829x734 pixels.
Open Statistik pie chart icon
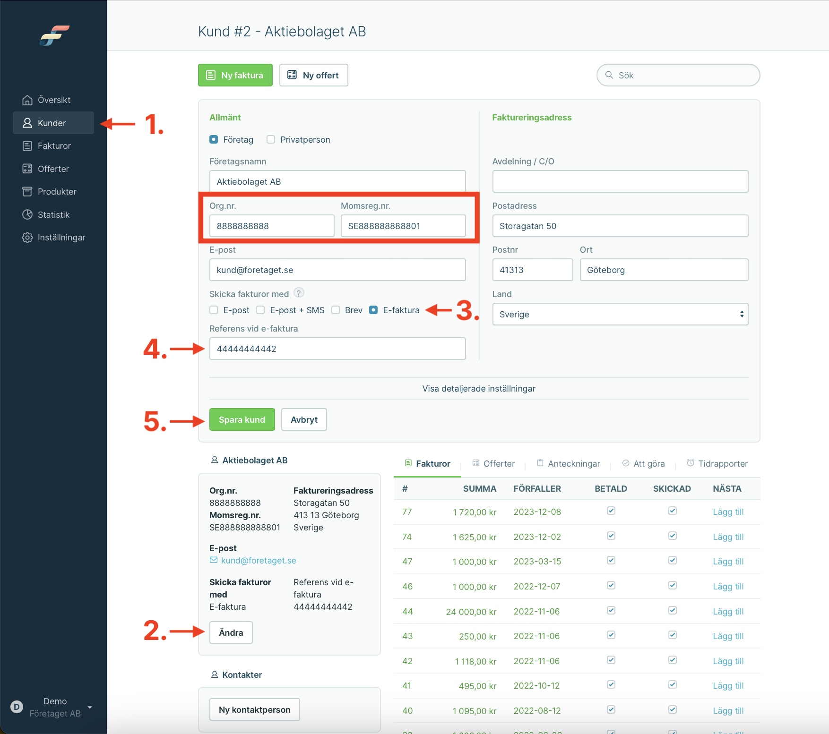[27, 214]
